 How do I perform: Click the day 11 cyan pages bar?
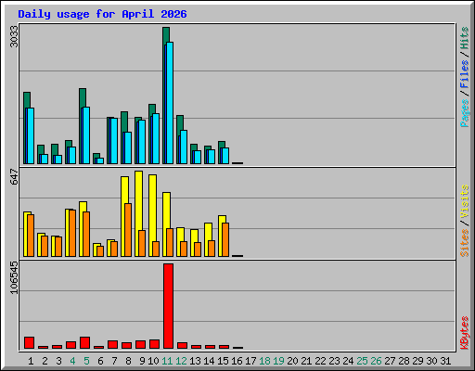(170, 103)
